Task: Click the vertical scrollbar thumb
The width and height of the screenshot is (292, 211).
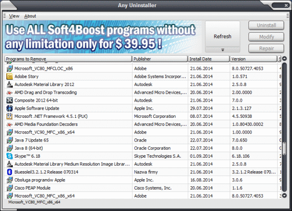Action: pyautogui.click(x=284, y=149)
